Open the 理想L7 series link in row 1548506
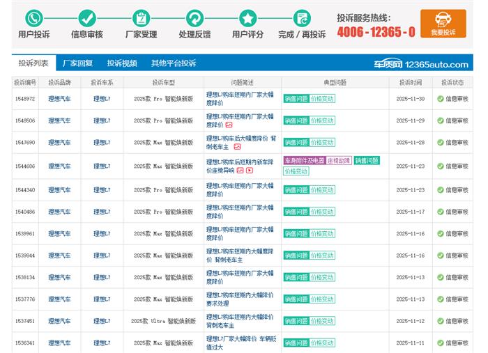 102,120
